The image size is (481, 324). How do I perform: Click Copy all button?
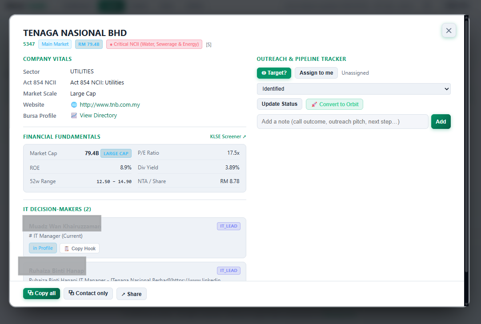41,293
